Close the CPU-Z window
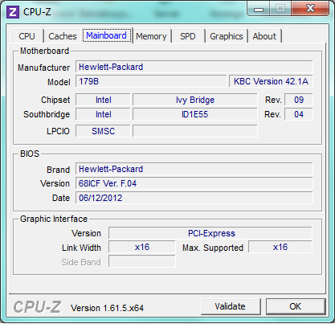Screen dimensions: 335x324 point(310,9)
